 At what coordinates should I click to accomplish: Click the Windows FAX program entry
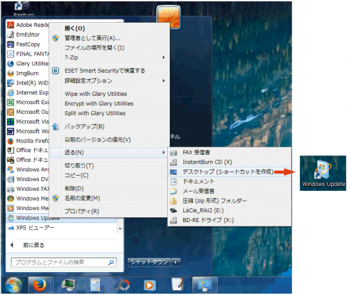(28, 189)
